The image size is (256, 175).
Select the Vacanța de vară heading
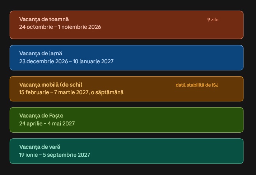pos(39,147)
